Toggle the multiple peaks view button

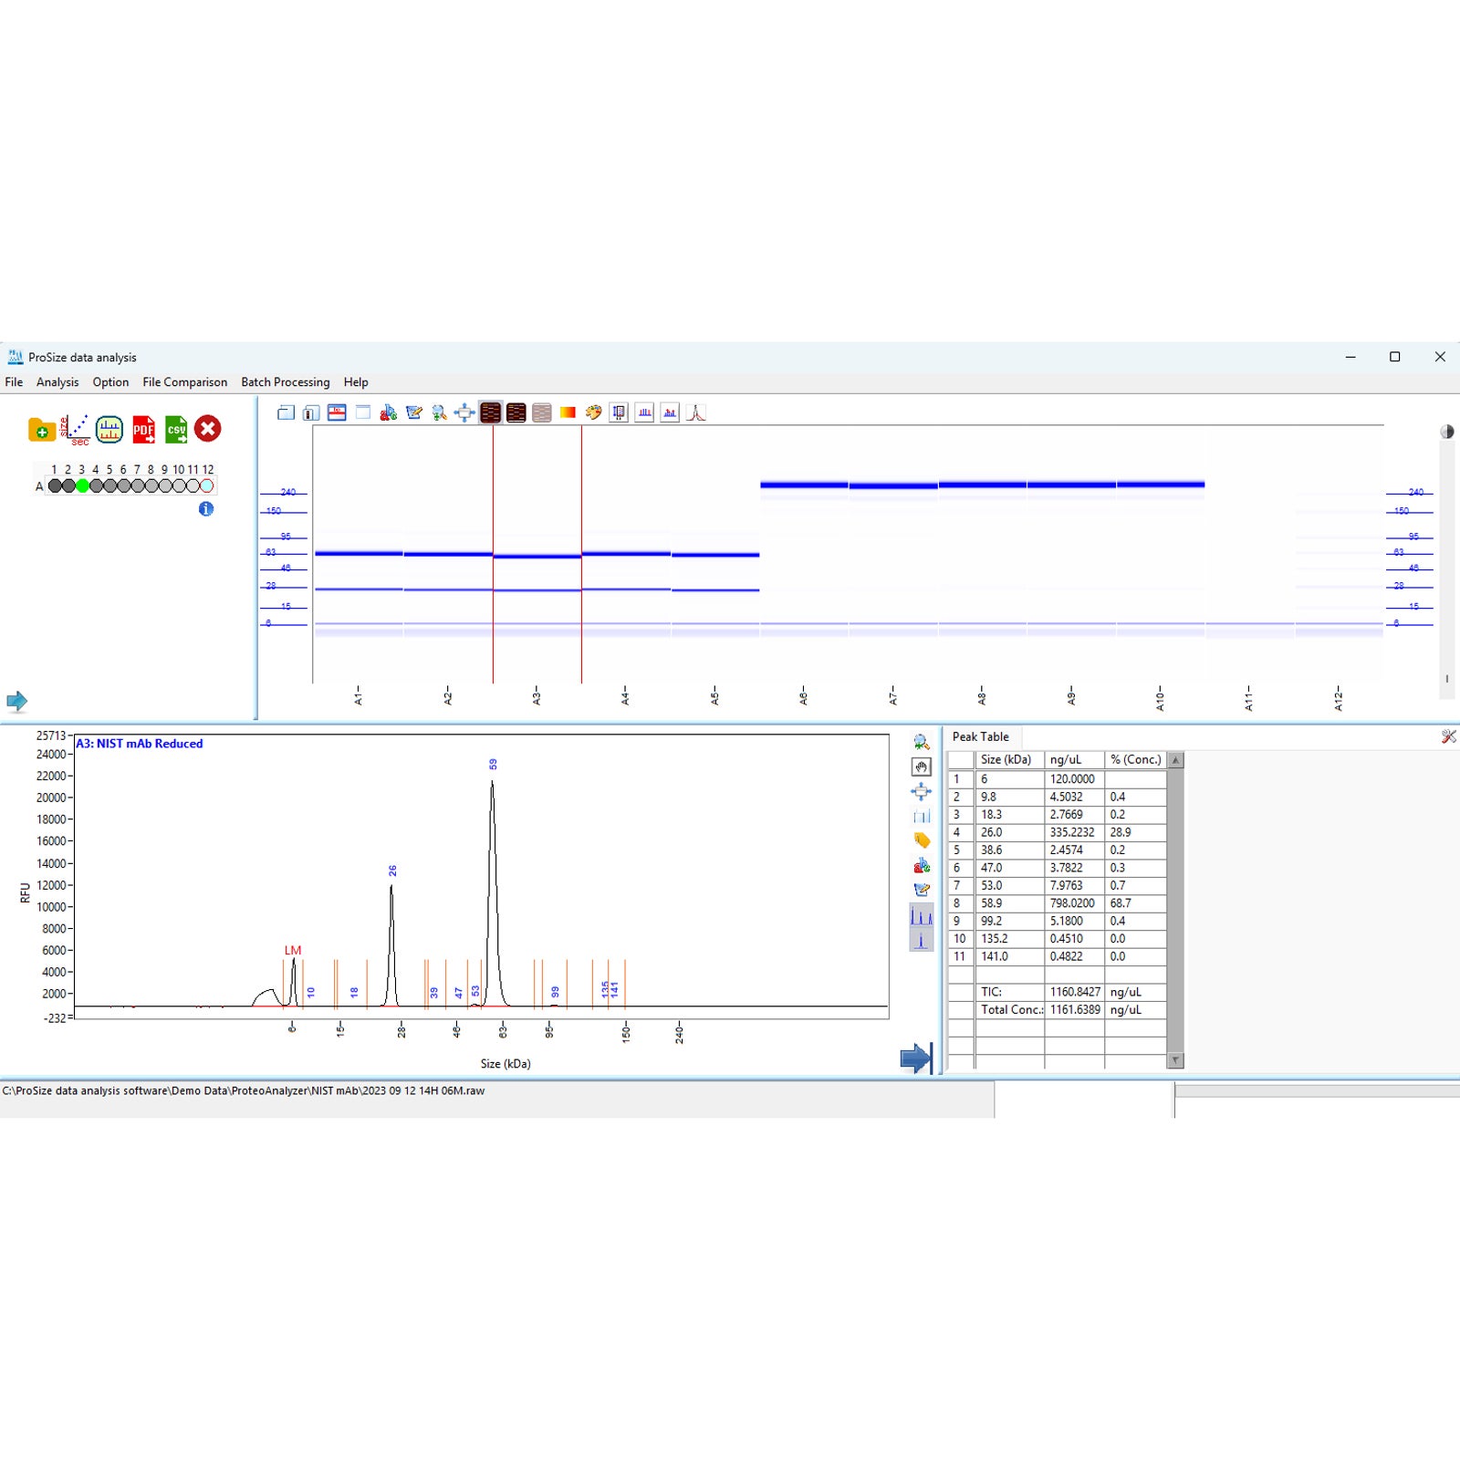922,916
